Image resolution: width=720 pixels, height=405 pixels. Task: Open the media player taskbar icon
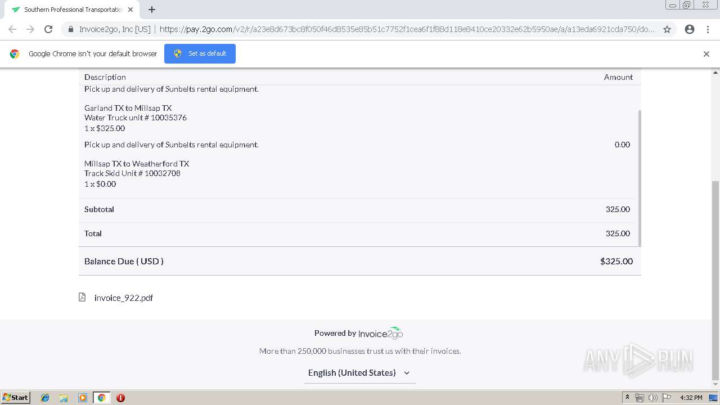[x=83, y=398]
